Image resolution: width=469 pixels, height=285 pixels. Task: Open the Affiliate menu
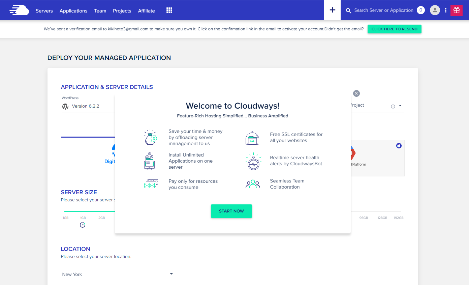147,11
